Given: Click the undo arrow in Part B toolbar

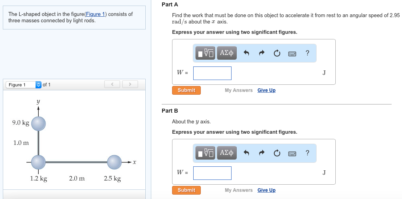Looking at the screenshot, I should click(246, 153).
